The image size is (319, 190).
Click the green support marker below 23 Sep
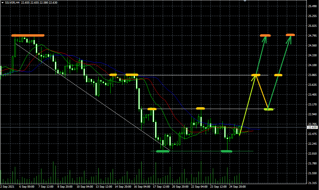tap(227, 151)
